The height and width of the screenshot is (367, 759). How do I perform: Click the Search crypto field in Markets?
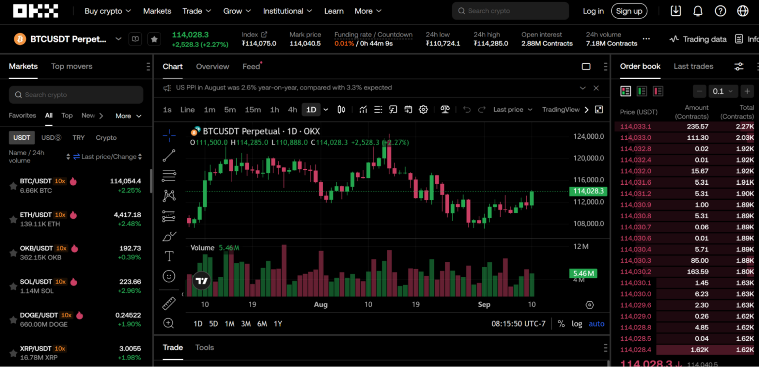point(76,95)
